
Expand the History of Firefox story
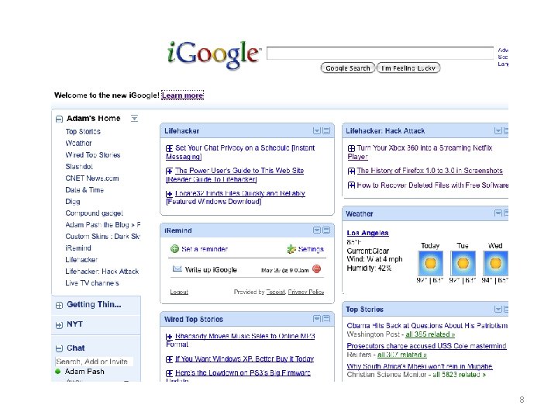pyautogui.click(x=351, y=171)
